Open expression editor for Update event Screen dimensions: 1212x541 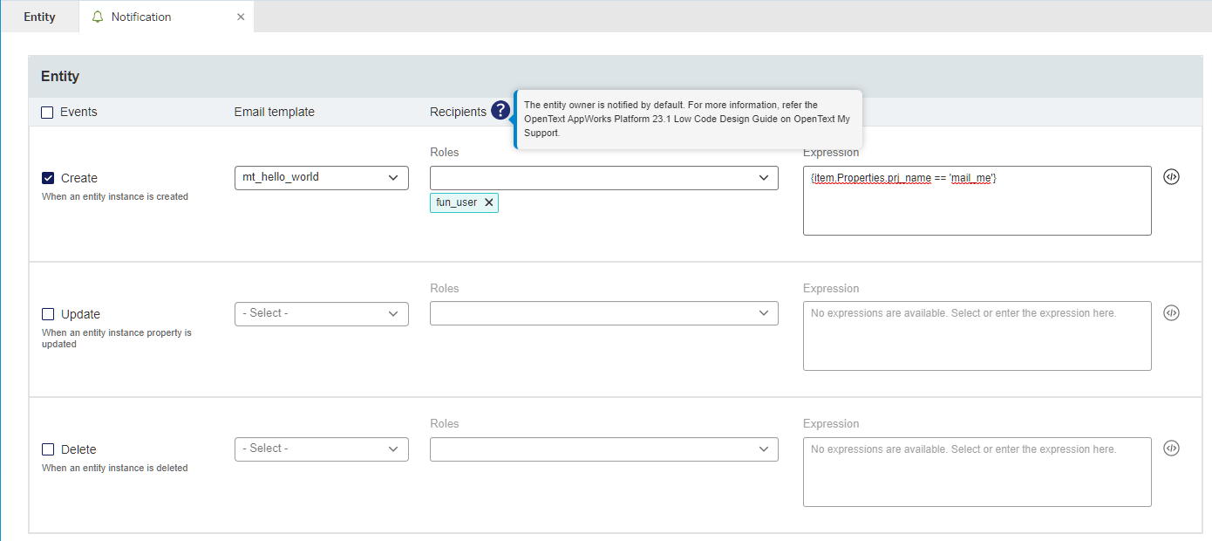[1171, 313]
